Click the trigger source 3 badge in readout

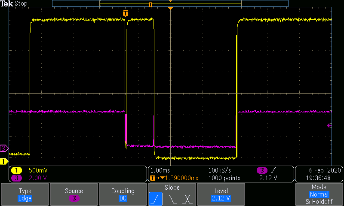tap(262, 170)
